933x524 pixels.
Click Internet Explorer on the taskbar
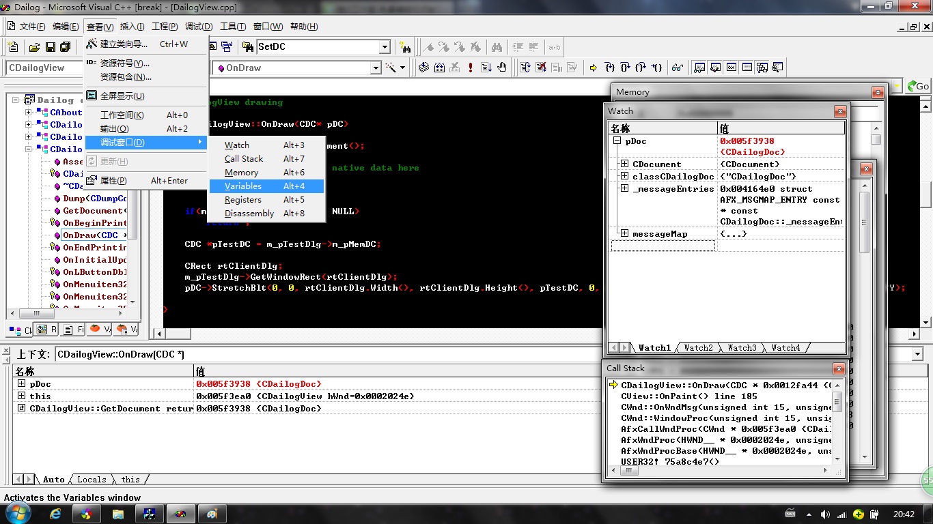(55, 513)
